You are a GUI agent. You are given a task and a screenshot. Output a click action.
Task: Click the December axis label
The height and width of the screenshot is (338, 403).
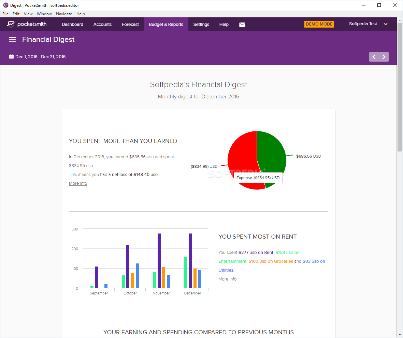tap(192, 293)
